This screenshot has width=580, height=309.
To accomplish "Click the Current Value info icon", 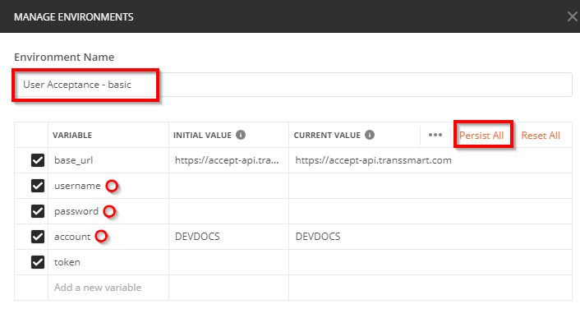I will pos(370,135).
